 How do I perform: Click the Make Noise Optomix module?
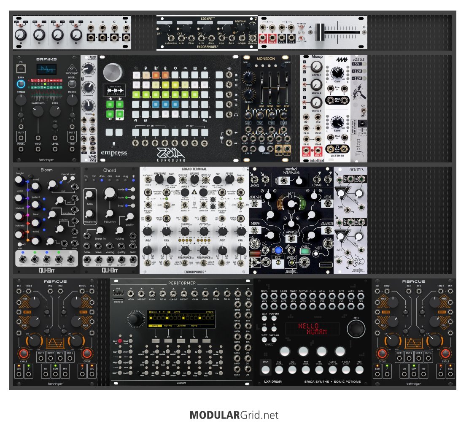point(350,220)
